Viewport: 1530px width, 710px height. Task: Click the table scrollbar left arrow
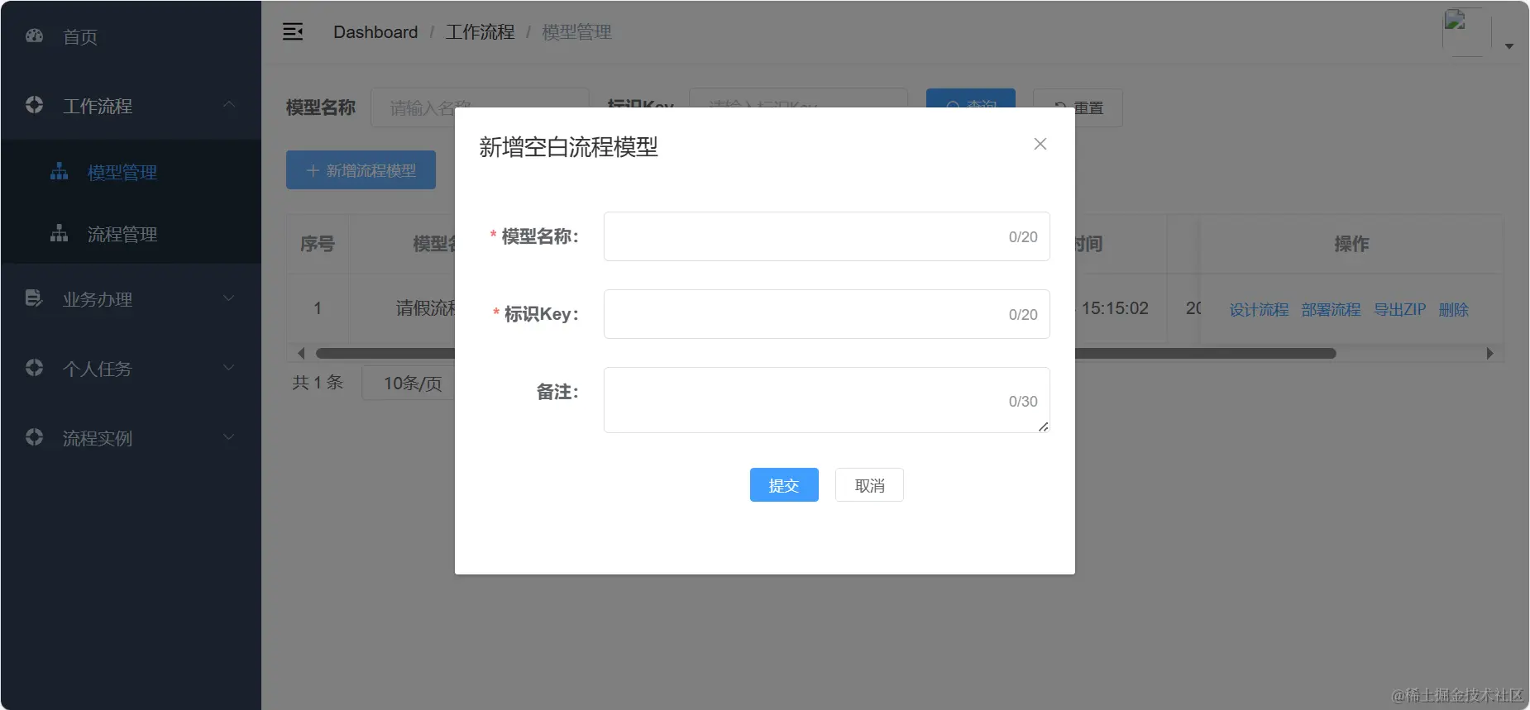pyautogui.click(x=301, y=353)
